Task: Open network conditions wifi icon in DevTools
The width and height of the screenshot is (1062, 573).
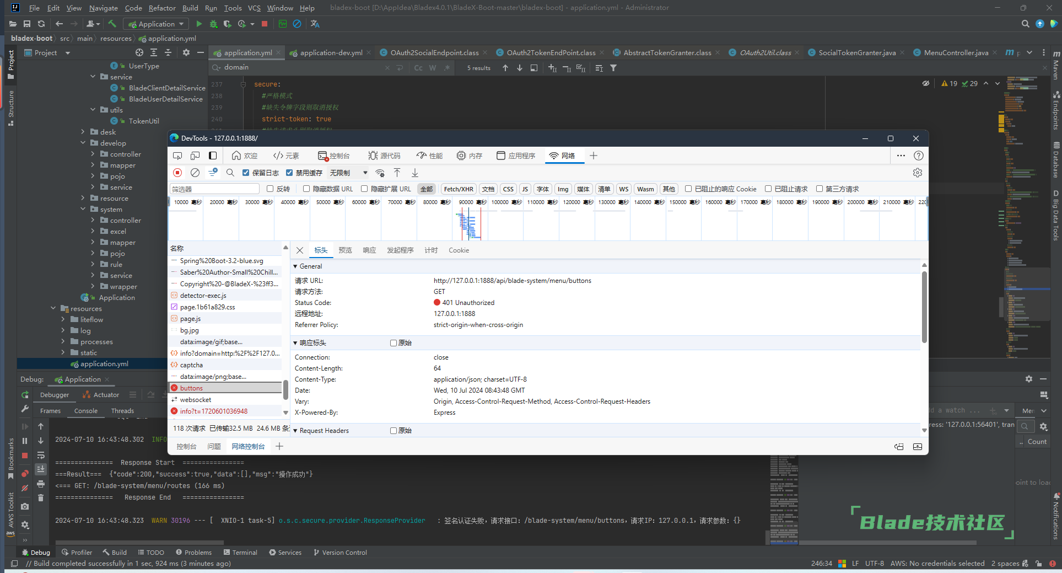Action: tap(380, 173)
